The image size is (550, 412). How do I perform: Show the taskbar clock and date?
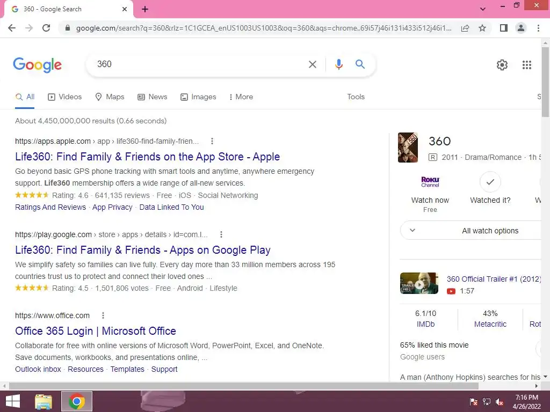(527, 402)
